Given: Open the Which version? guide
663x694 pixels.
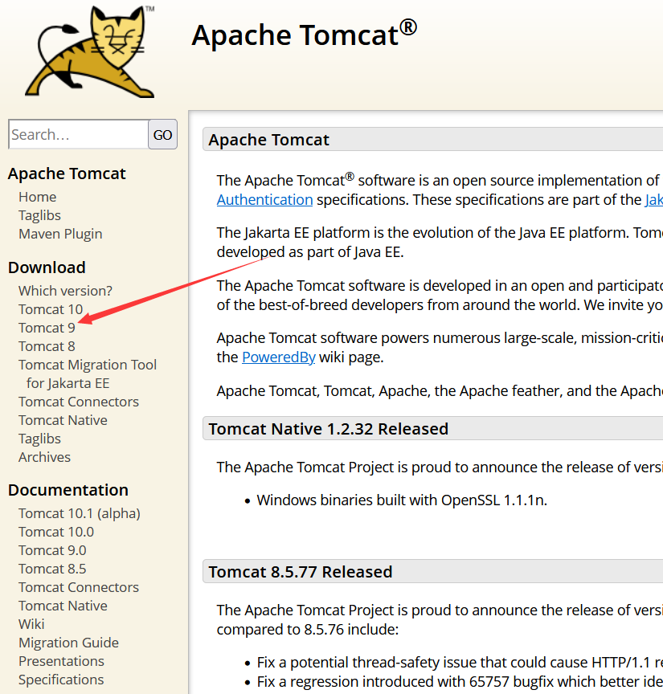Looking at the screenshot, I should pyautogui.click(x=64, y=290).
